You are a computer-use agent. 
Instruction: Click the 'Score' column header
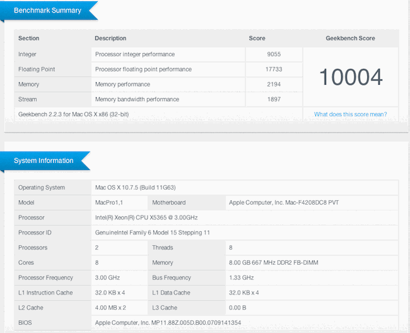coord(257,39)
